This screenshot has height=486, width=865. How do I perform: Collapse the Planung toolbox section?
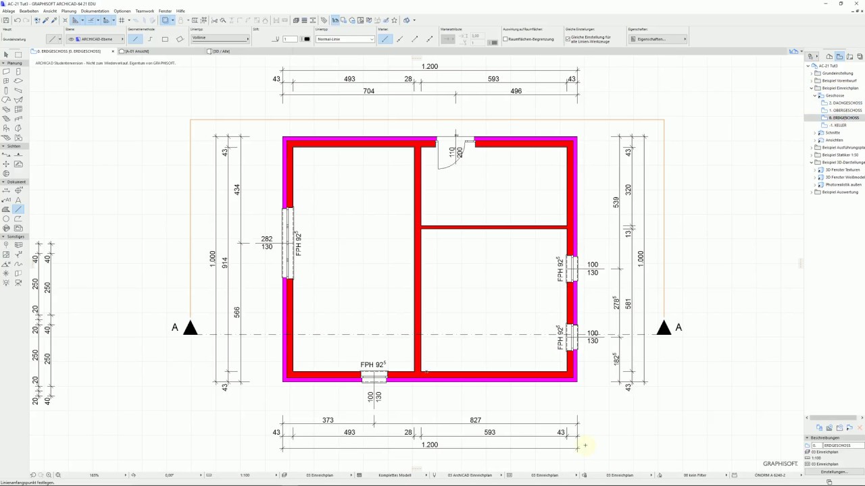point(3,63)
